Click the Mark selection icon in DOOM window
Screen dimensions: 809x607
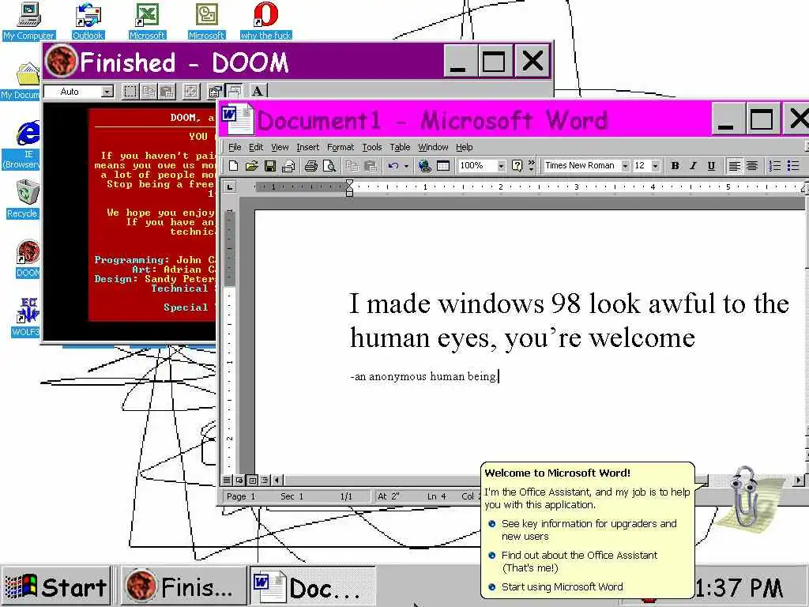(x=130, y=92)
